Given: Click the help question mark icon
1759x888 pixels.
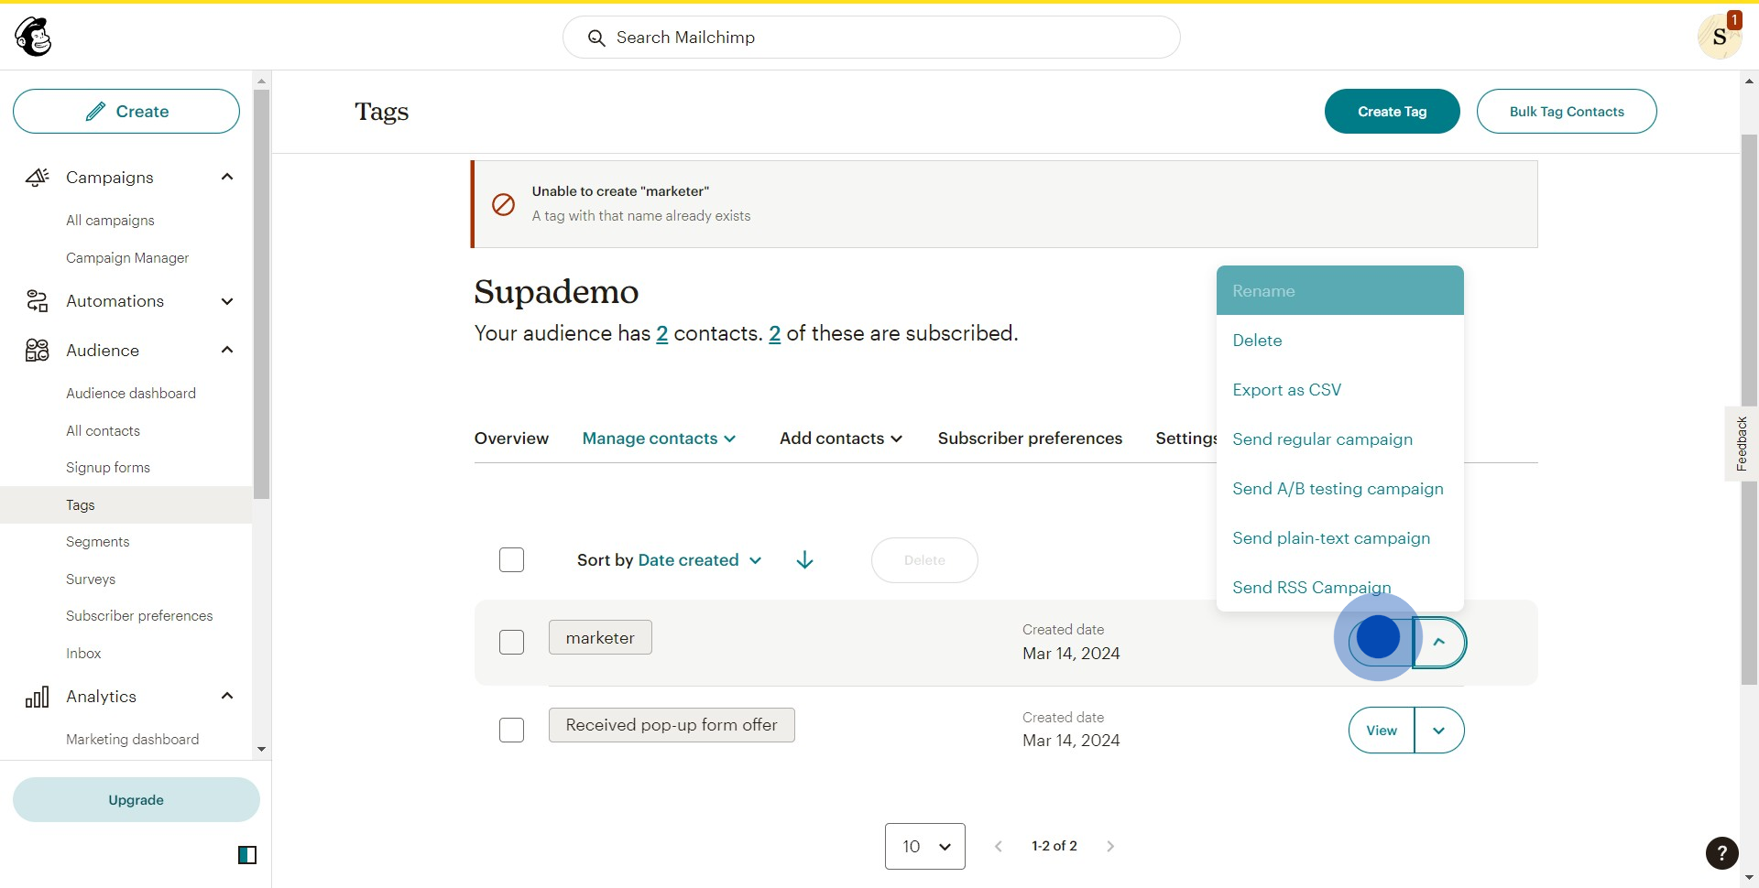Looking at the screenshot, I should pos(1721,853).
